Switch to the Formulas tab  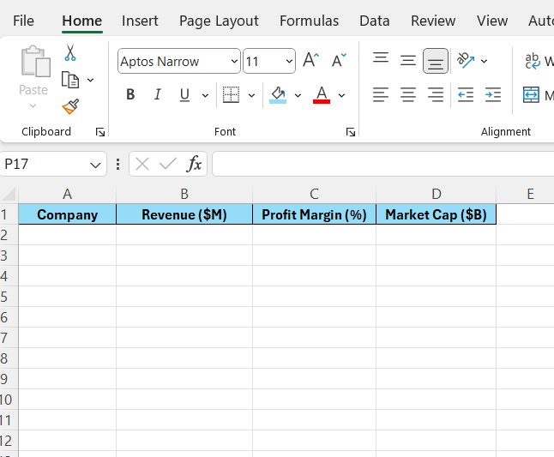309,21
